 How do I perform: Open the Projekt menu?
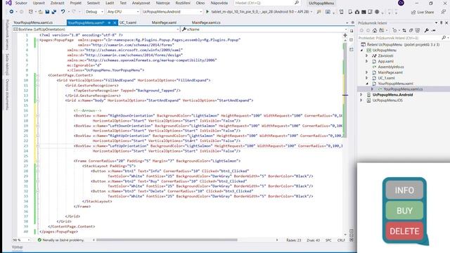76,3
